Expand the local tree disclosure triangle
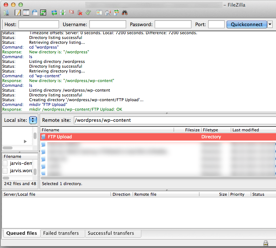Screen dimensions: 276x248 tap(25, 141)
